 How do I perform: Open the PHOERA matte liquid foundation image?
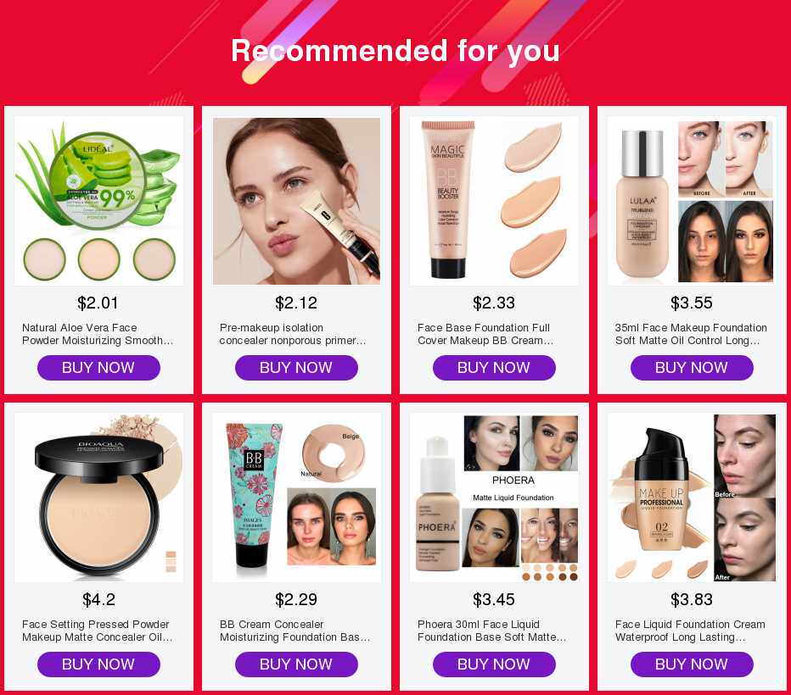[494, 498]
